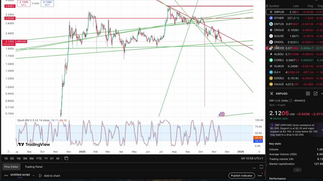Open the edit note icon in details
Image resolution: width=323 pixels, height=181 pixels.
click(315, 94)
